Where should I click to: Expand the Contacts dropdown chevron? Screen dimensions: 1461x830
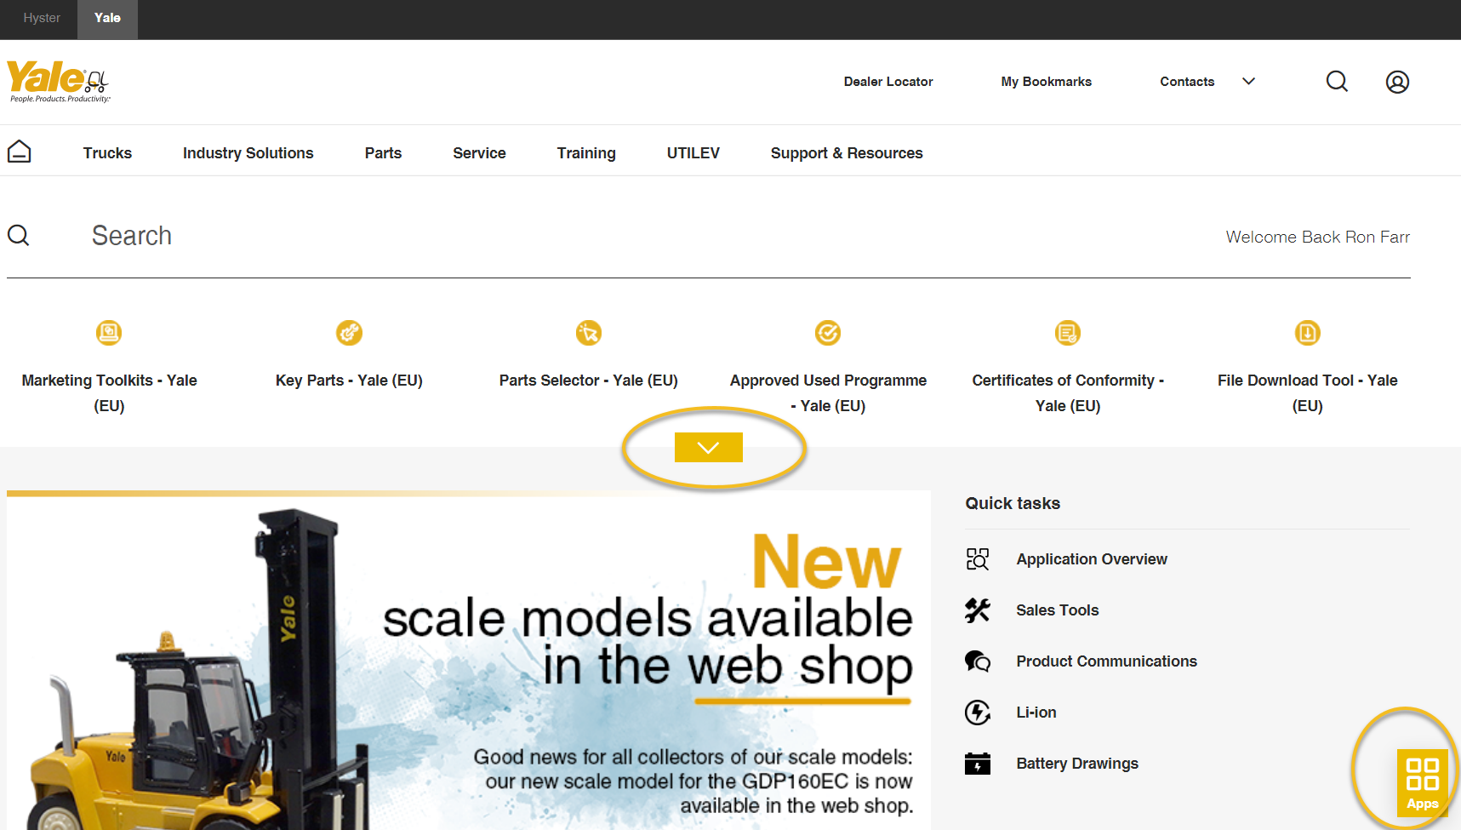tap(1248, 82)
